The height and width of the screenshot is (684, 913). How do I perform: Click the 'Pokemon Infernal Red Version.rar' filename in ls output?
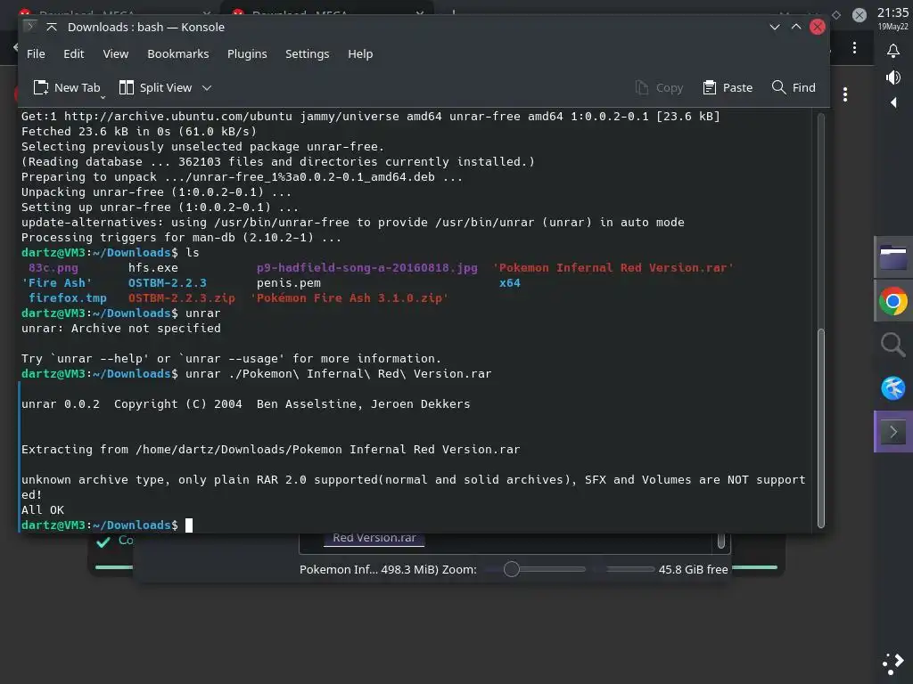(x=613, y=267)
